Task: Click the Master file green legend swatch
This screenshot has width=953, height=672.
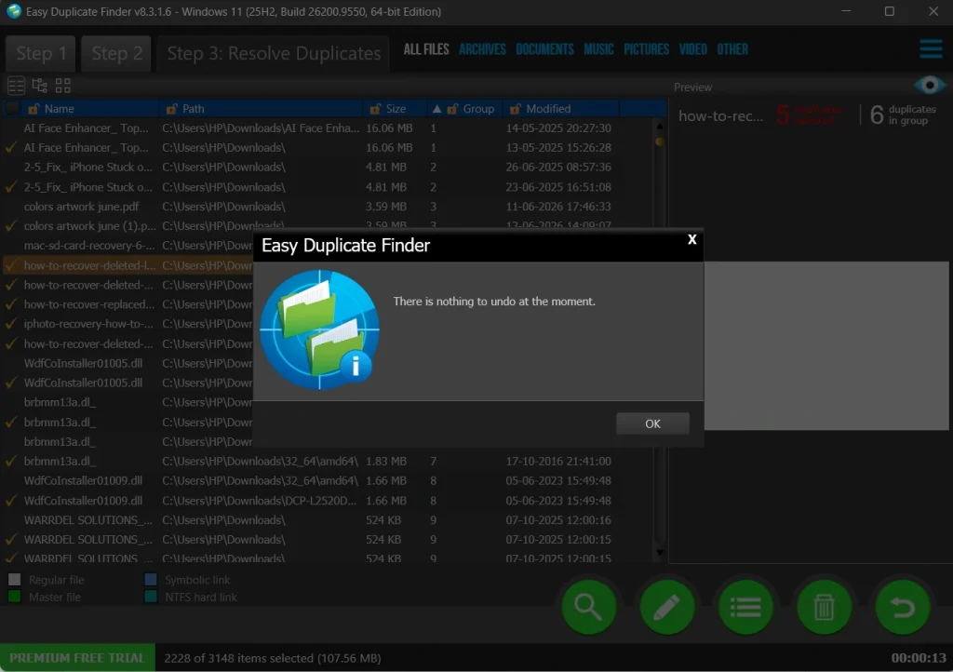Action: click(15, 597)
